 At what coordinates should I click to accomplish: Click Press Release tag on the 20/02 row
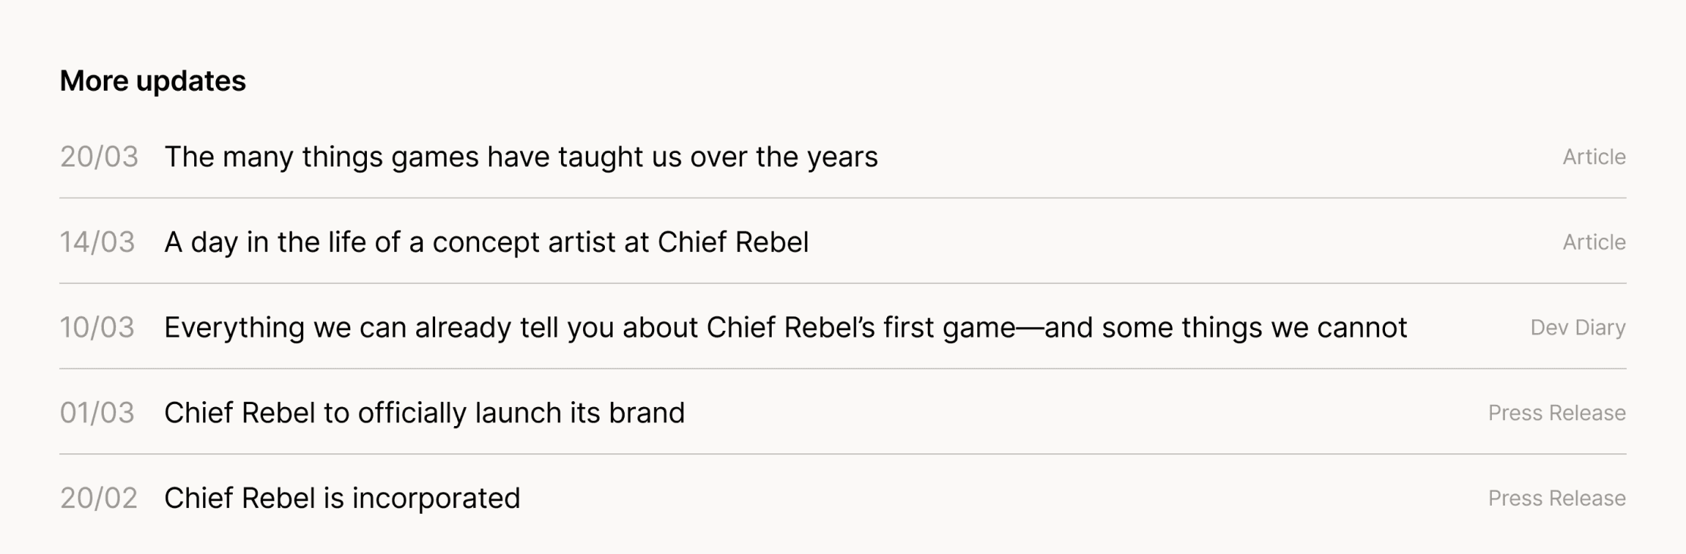(x=1556, y=499)
